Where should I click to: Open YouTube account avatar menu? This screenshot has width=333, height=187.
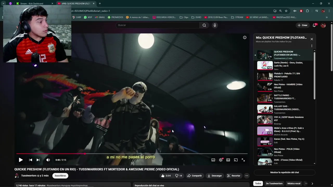pyautogui.click(x=323, y=25)
